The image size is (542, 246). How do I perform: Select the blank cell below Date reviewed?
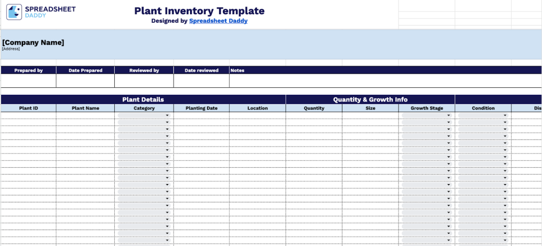(201, 80)
